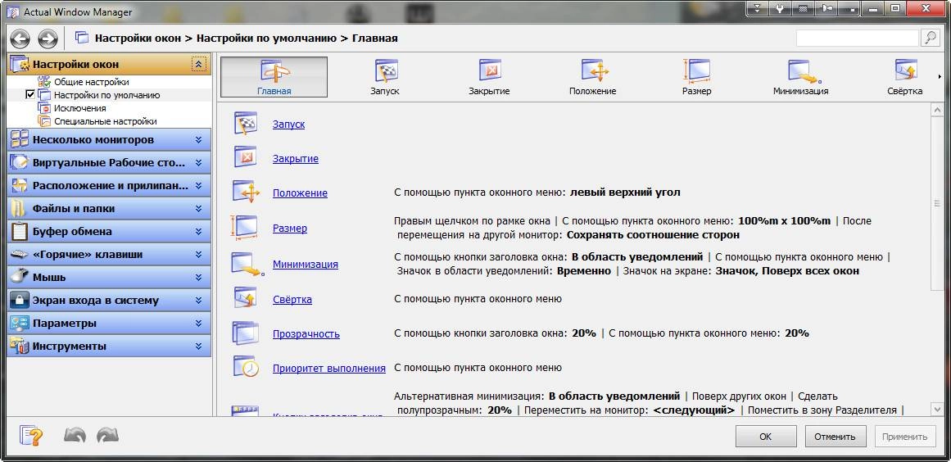Click the text 'Сохранять соотношение сторон'
The height and width of the screenshot is (462, 951).
(x=653, y=234)
